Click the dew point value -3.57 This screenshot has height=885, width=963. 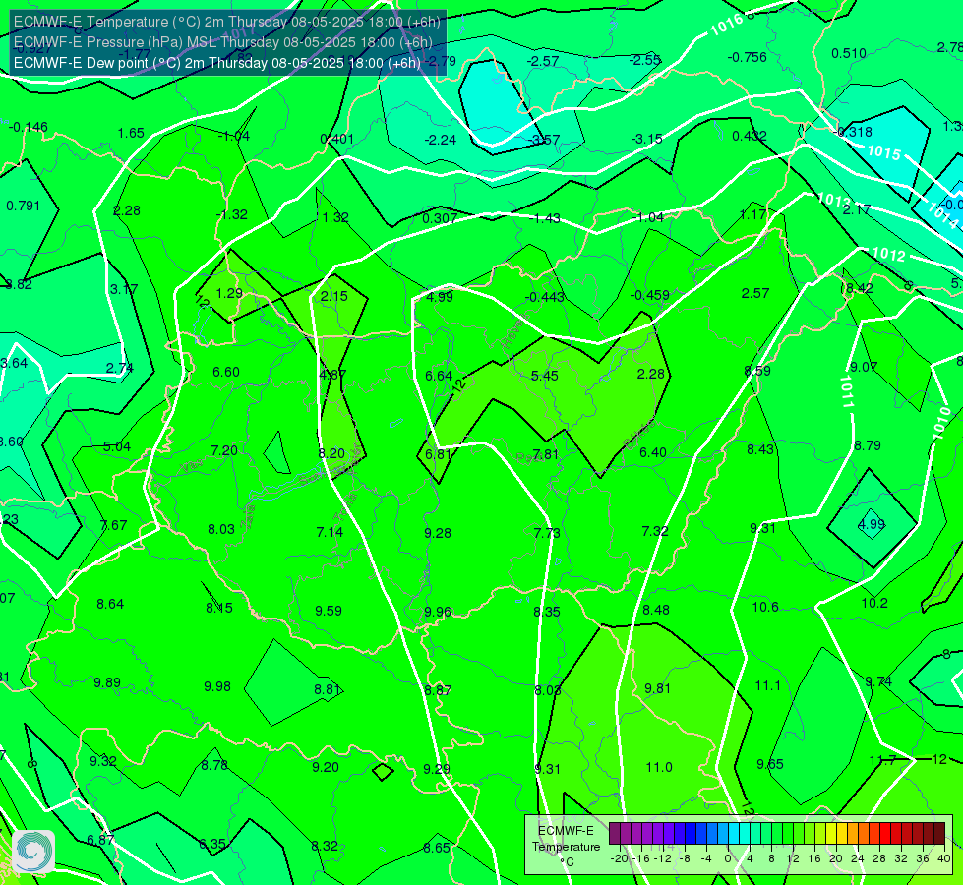(x=544, y=140)
